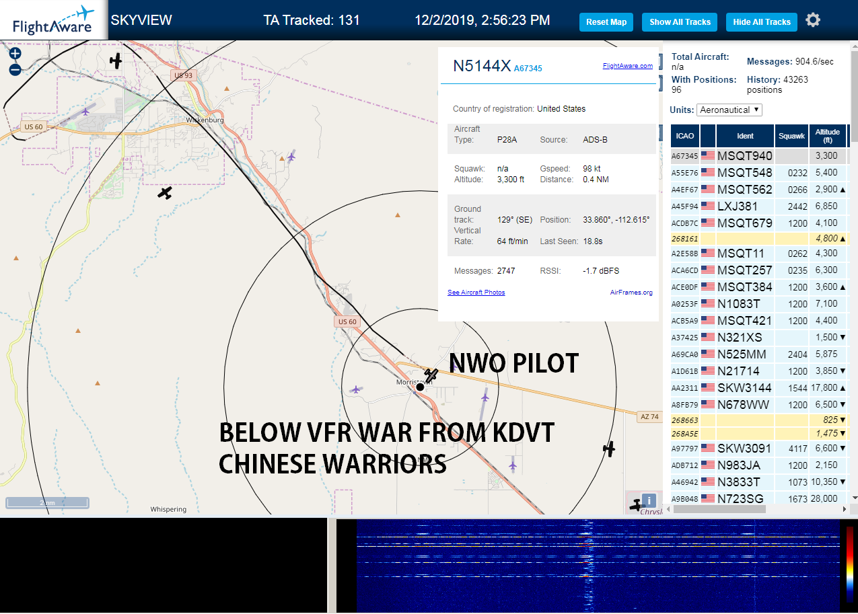Open the AirFrames.org link

pyautogui.click(x=631, y=293)
